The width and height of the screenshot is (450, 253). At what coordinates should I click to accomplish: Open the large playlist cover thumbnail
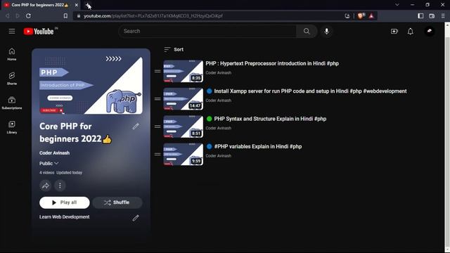91,85
